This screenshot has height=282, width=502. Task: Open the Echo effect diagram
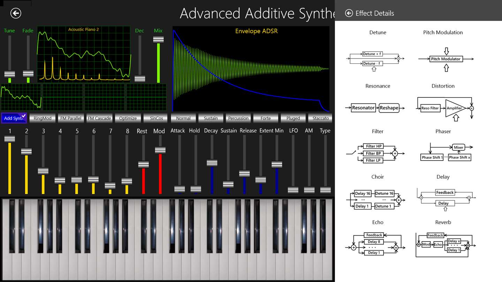pyautogui.click(x=375, y=244)
